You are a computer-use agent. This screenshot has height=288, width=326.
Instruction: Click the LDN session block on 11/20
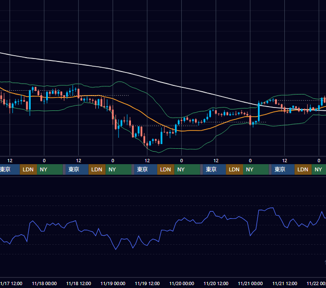pyautogui.click(x=234, y=169)
